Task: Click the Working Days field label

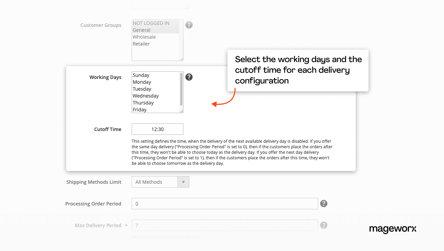Action: click(x=105, y=77)
